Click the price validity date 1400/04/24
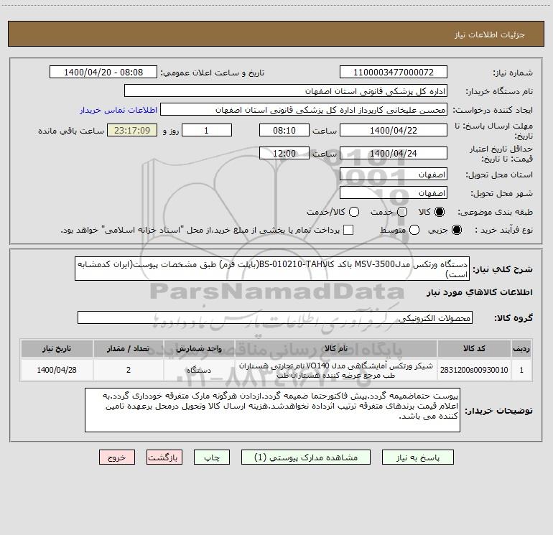 (x=394, y=153)
